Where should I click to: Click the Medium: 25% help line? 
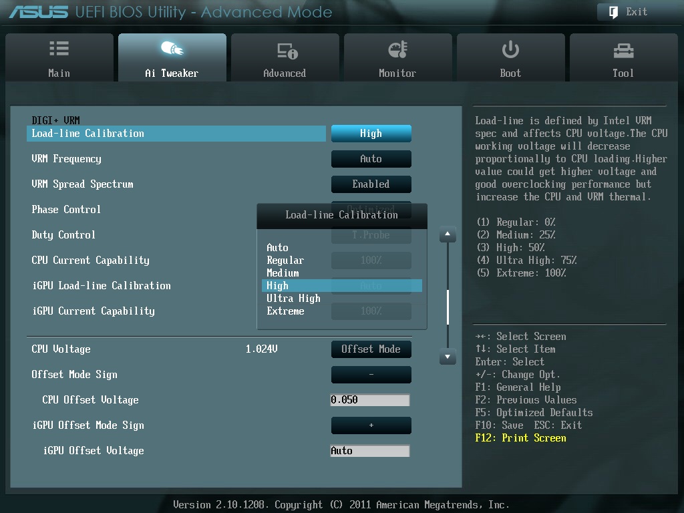(x=516, y=234)
